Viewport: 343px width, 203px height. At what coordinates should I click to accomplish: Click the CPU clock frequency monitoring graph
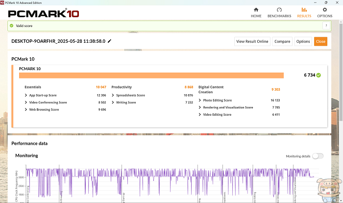pyautogui.click(x=171, y=184)
